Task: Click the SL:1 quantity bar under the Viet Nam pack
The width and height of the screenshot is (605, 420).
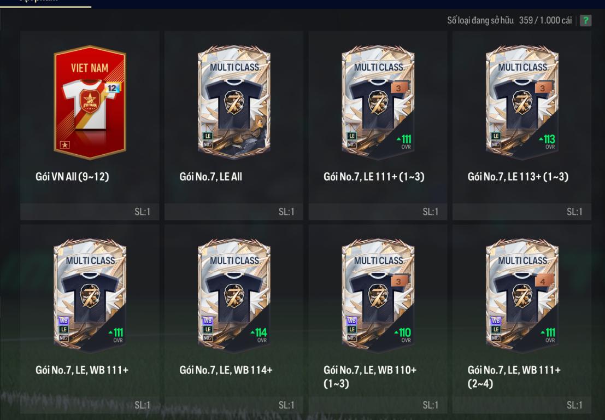Action: point(90,212)
